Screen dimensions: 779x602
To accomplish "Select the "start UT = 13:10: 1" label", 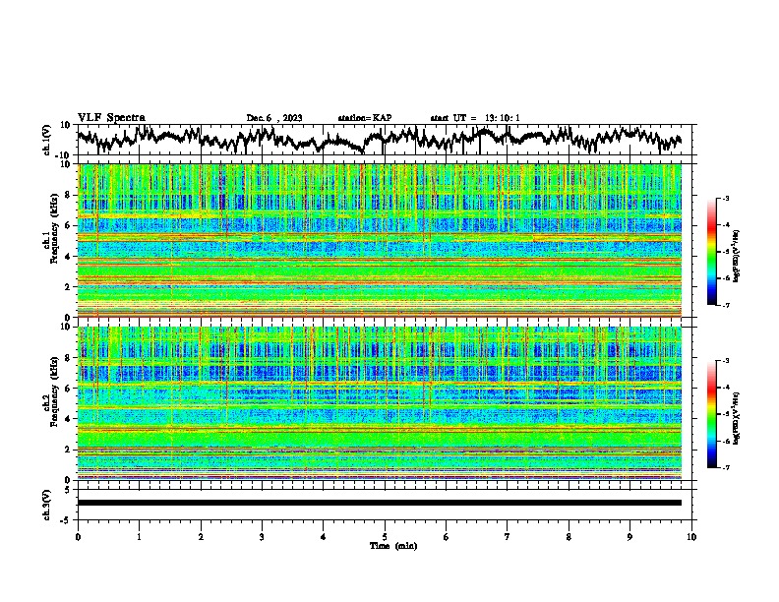I will coord(475,118).
